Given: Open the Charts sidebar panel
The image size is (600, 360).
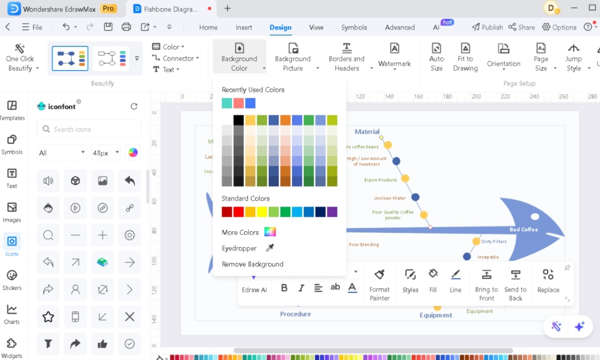Looking at the screenshot, I should (x=12, y=315).
